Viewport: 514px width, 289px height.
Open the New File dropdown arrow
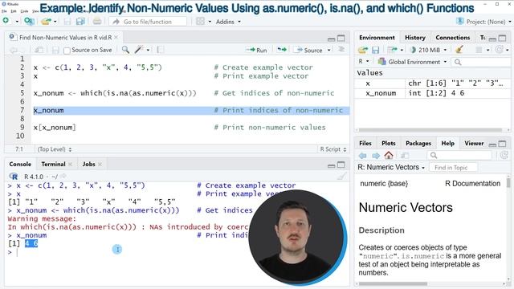pyautogui.click(x=17, y=22)
